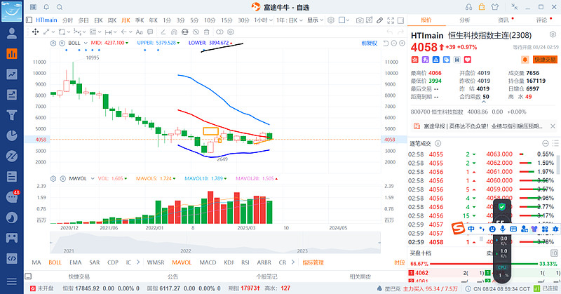This screenshot has width=561, height=294.
Task: Take a chart screenshot with camera icon
Action: [360, 20]
